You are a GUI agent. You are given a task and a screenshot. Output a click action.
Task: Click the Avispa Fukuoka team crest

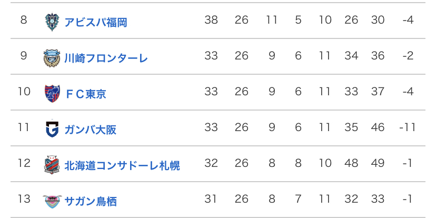52,22
